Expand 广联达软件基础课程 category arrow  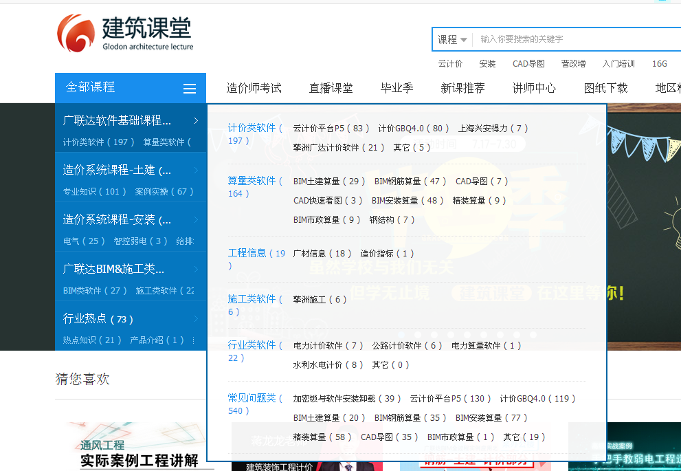pyautogui.click(x=196, y=121)
